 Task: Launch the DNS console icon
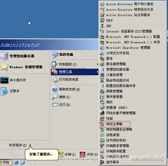[102, 26]
